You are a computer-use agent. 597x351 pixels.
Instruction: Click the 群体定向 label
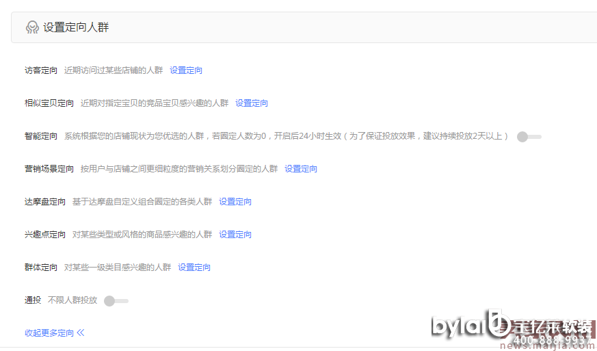(41, 267)
